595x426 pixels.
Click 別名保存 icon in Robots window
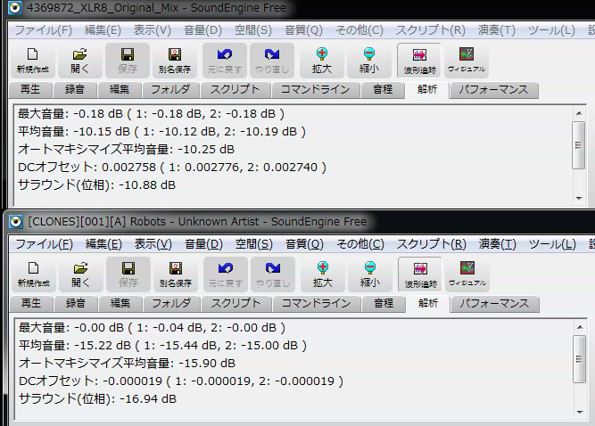pyautogui.click(x=176, y=274)
